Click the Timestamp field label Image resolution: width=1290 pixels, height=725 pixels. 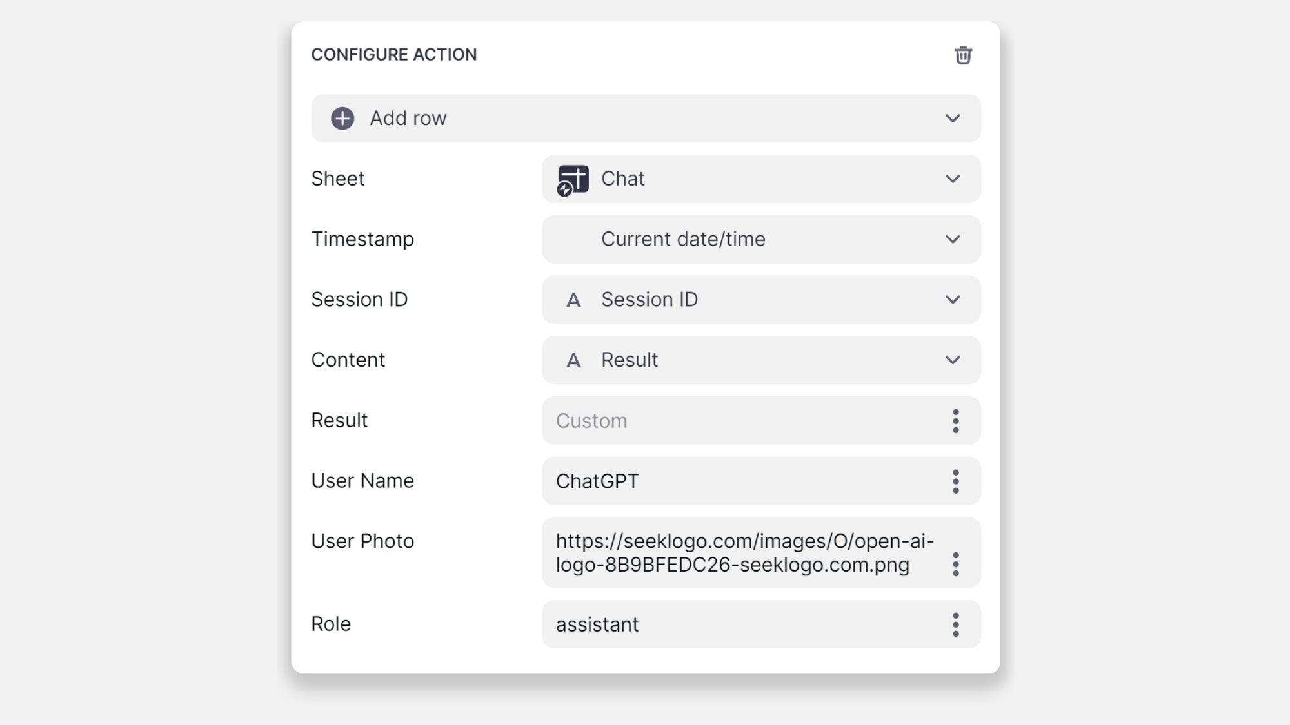362,239
